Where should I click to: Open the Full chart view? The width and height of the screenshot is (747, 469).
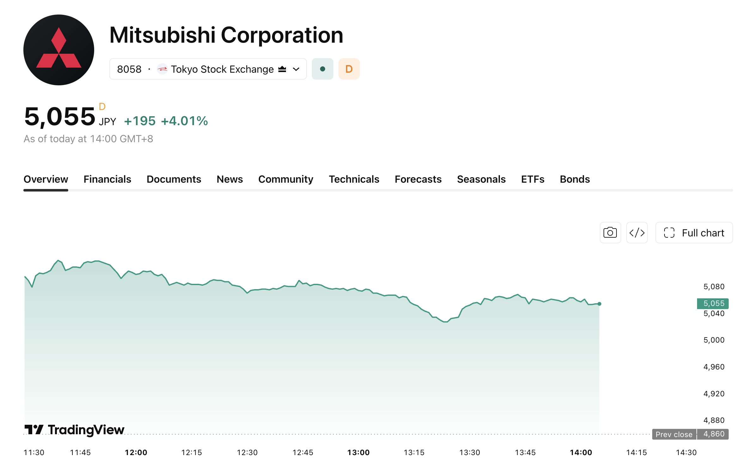[694, 233]
